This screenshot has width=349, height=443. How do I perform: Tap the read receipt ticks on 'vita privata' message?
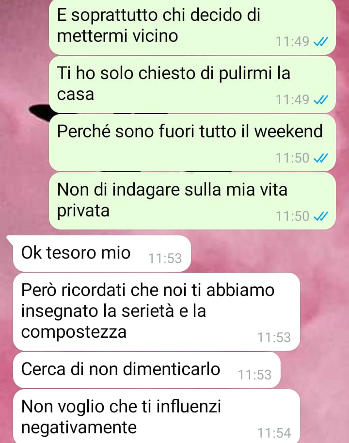(321, 216)
